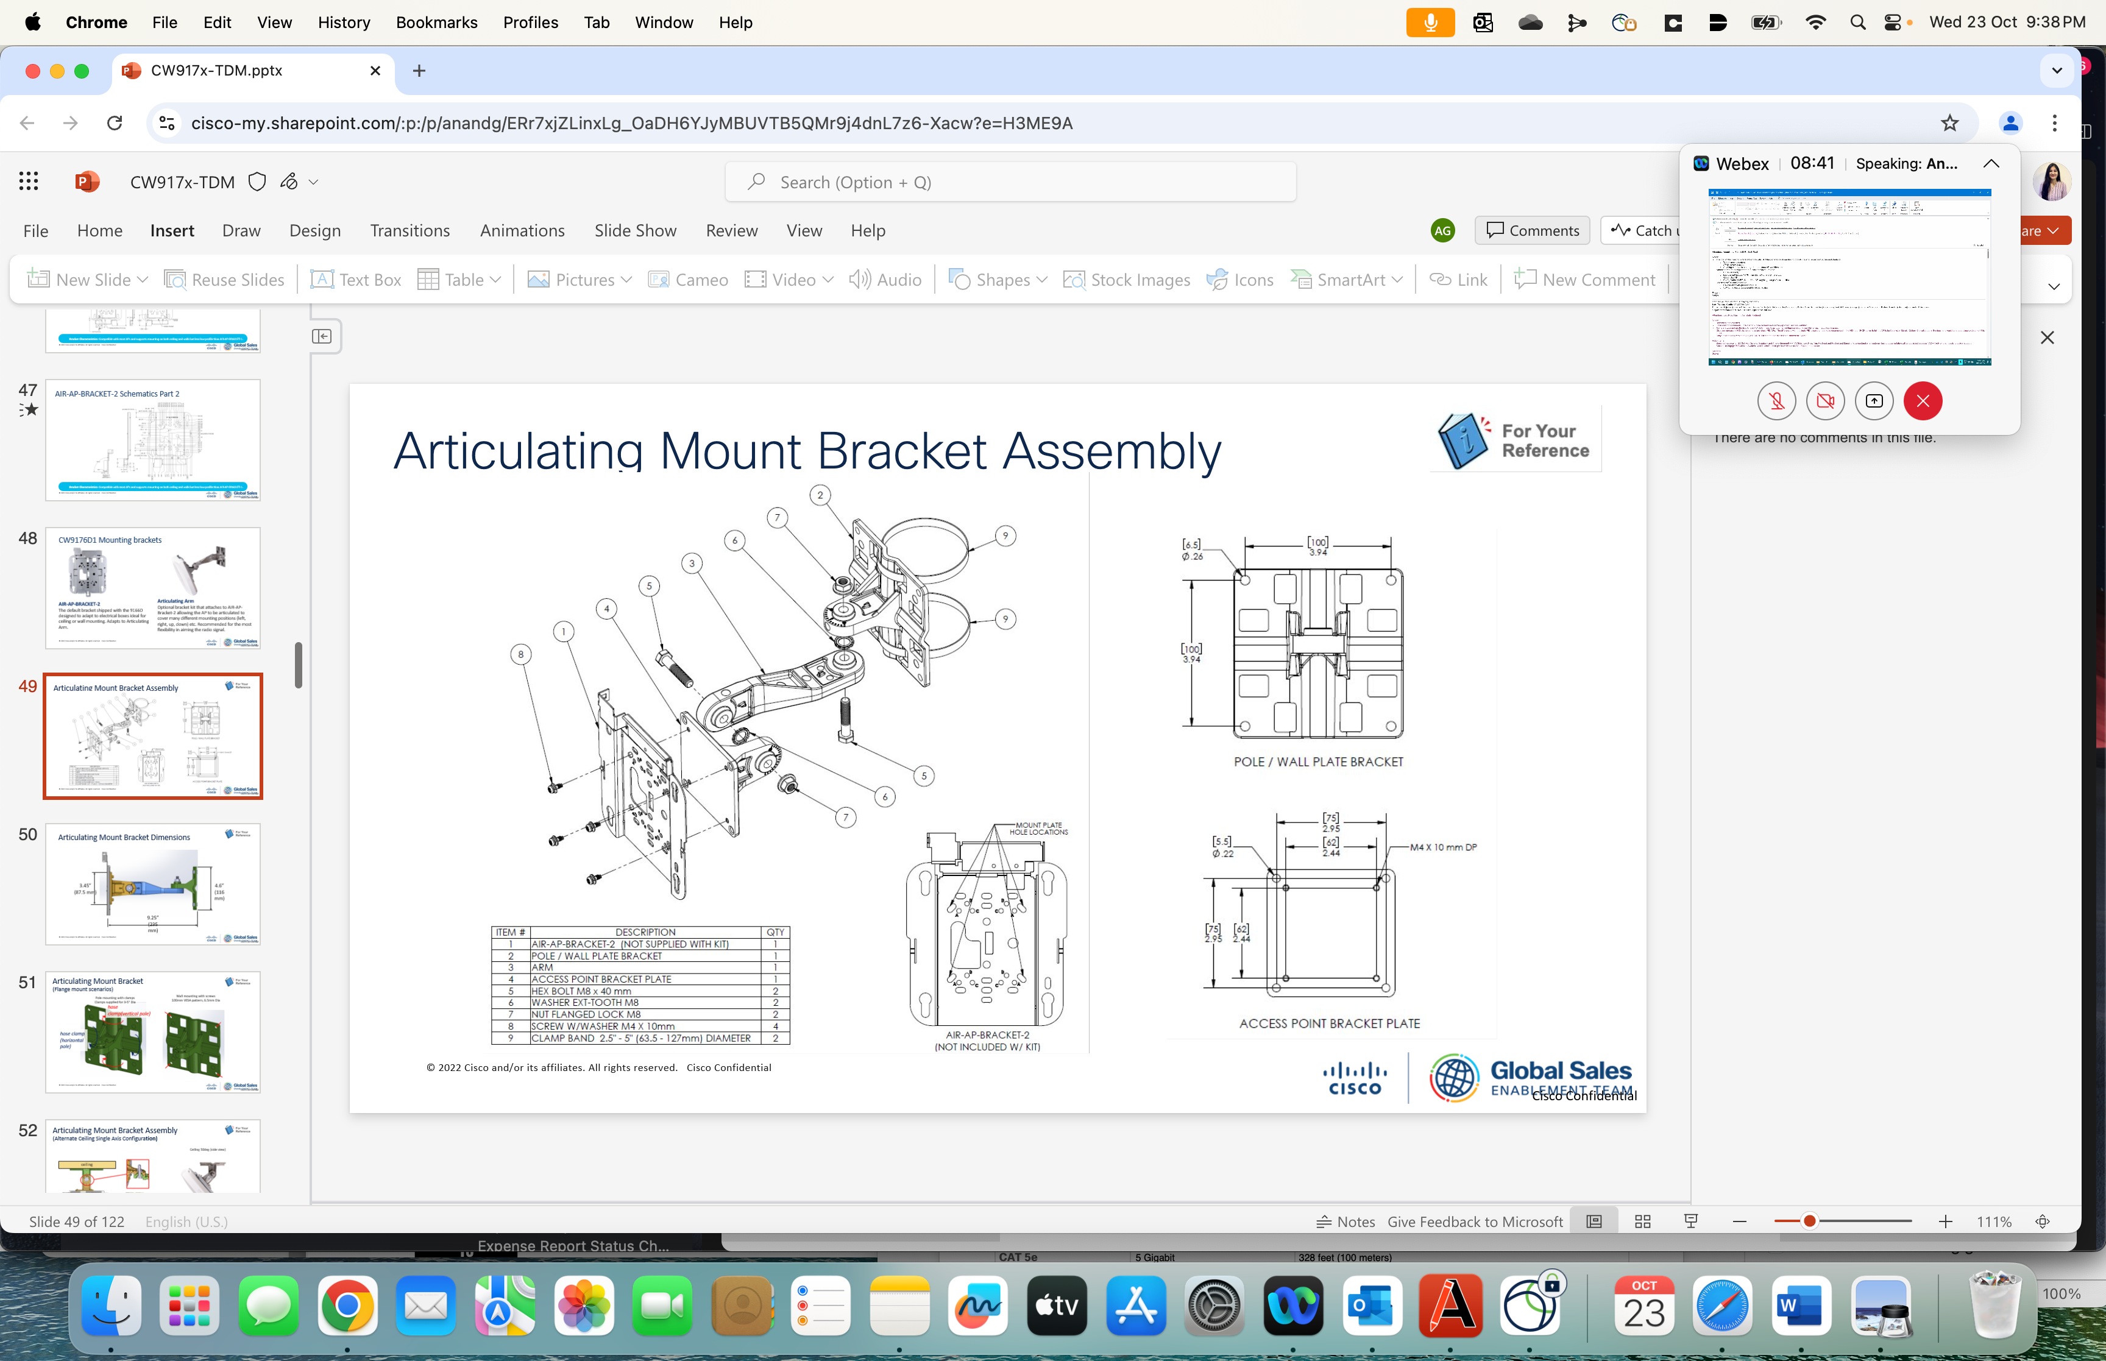Insert a Cameo into the slide
Image resolution: width=2106 pixels, height=1361 pixels.
click(x=689, y=279)
